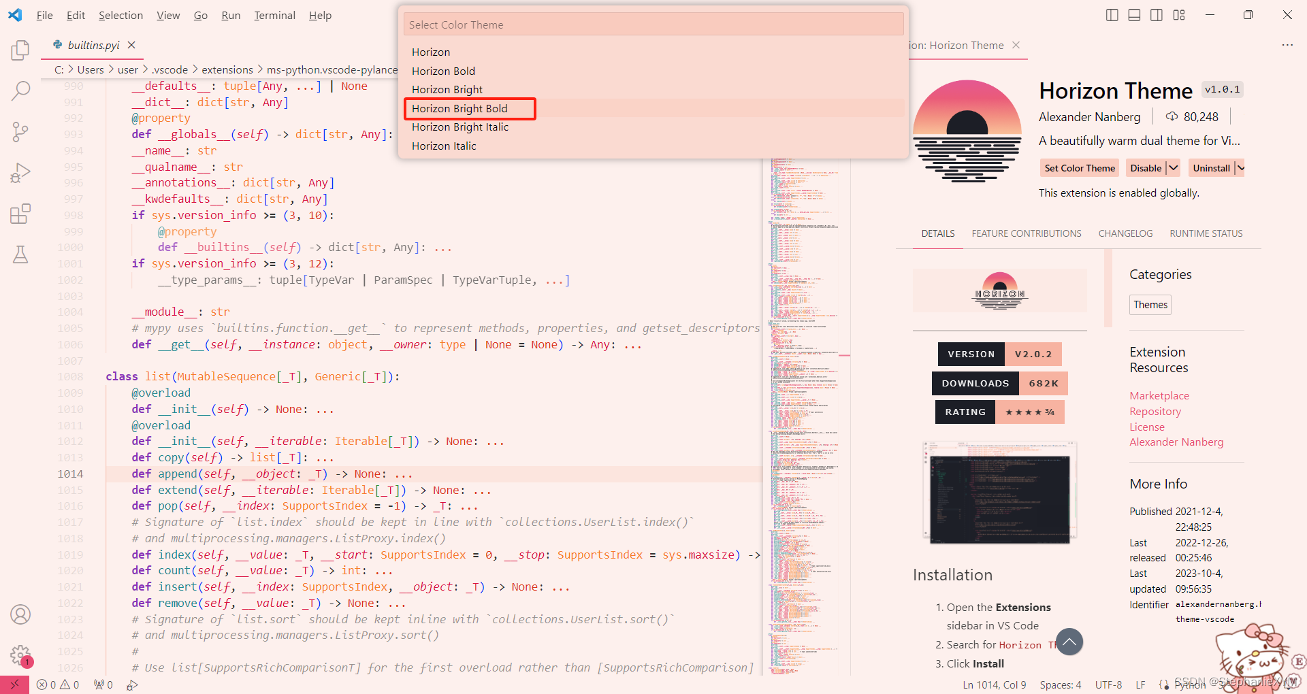Screen dimensions: 1307x694
Task: Open the Go menu
Action: point(201,15)
